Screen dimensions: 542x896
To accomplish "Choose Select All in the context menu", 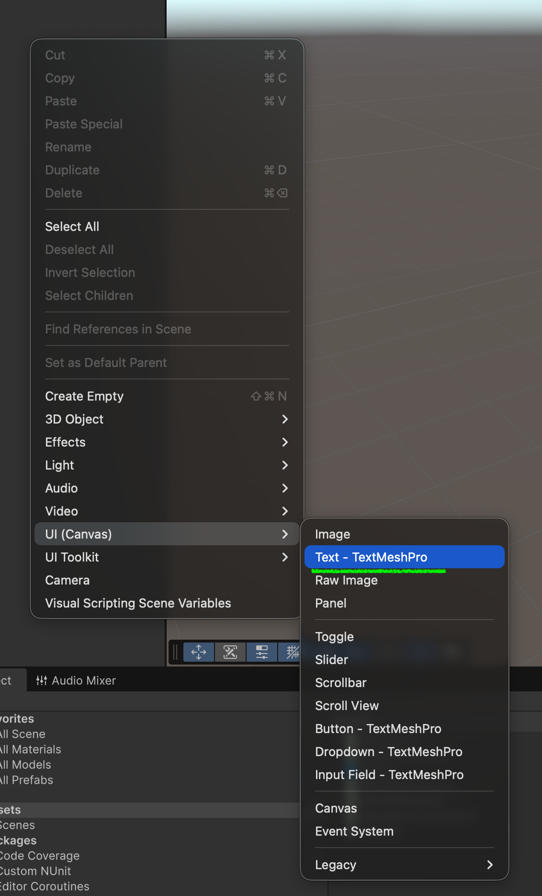I will (x=72, y=227).
